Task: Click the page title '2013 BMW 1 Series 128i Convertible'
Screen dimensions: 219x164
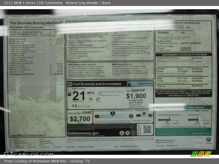Action: point(33,3)
